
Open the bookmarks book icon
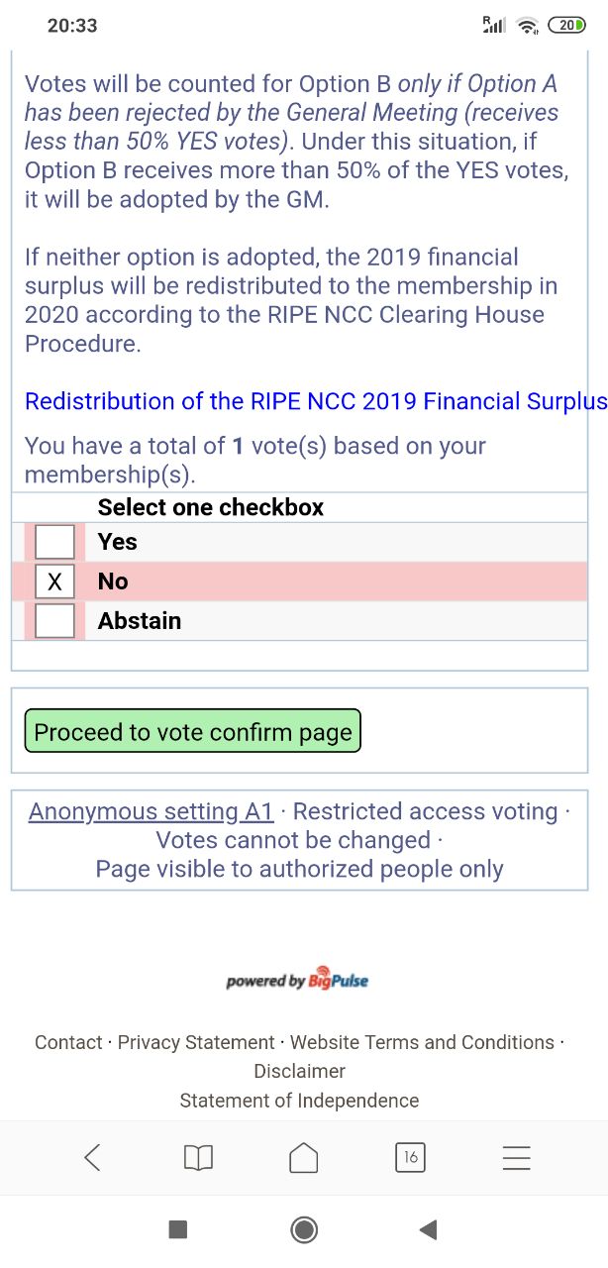tap(198, 1158)
